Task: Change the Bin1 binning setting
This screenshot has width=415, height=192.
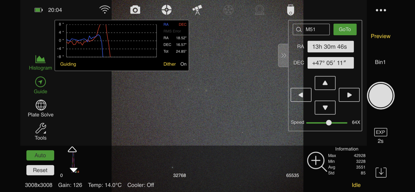Action: pos(380,62)
